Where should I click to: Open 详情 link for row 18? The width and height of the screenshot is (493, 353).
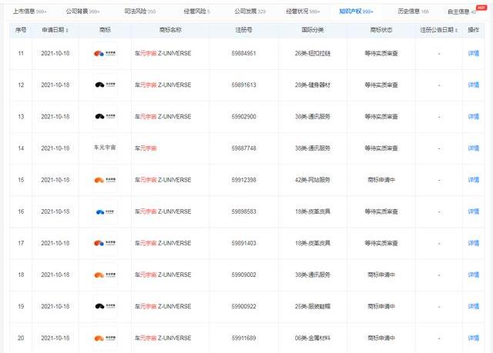click(474, 275)
